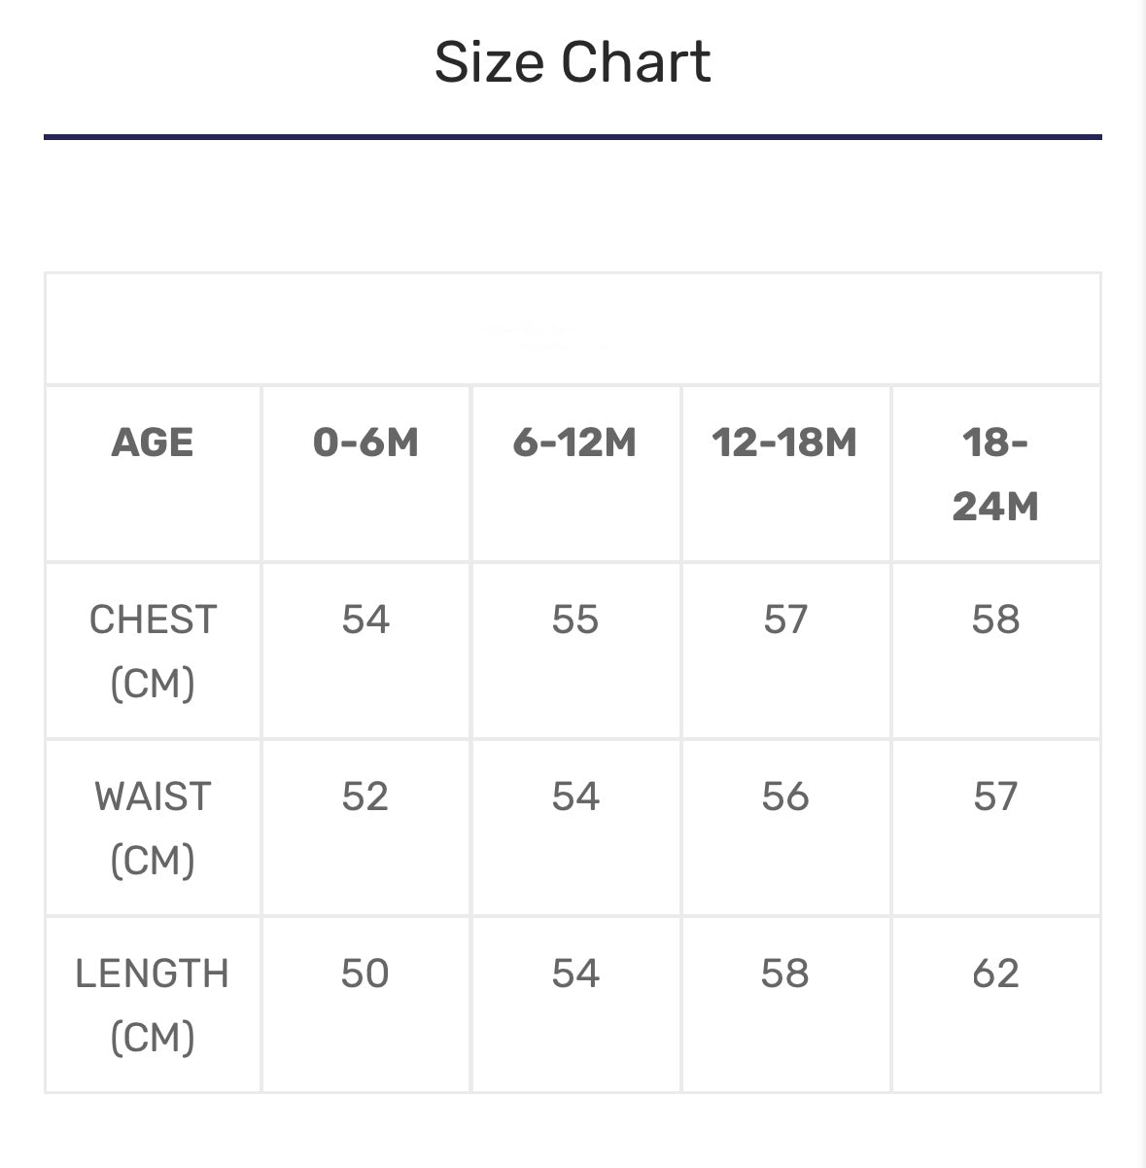Click waist value 52 for 0-6M

point(365,796)
